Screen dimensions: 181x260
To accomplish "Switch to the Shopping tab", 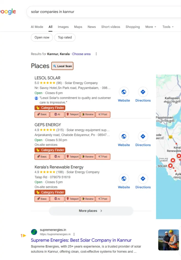I will 133,27.
